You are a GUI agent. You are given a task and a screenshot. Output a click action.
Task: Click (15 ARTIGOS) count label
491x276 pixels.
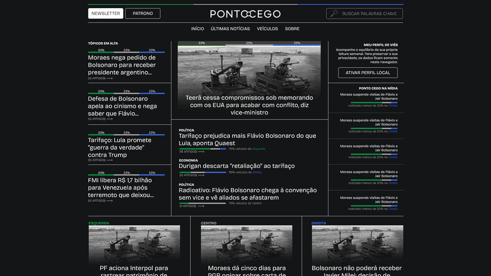click(x=188, y=152)
